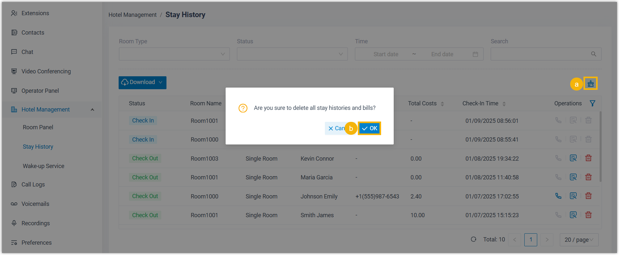Open the Operations column filter icon
Screen dimensions: 619x255
(x=592, y=103)
